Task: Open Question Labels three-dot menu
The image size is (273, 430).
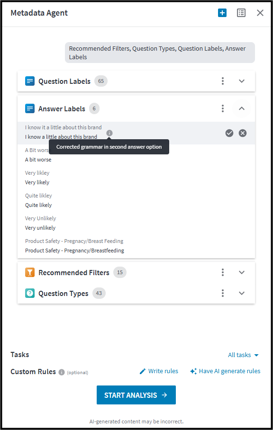Action: click(223, 81)
